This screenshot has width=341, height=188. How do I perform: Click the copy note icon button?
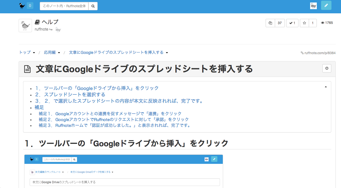coord(270,23)
